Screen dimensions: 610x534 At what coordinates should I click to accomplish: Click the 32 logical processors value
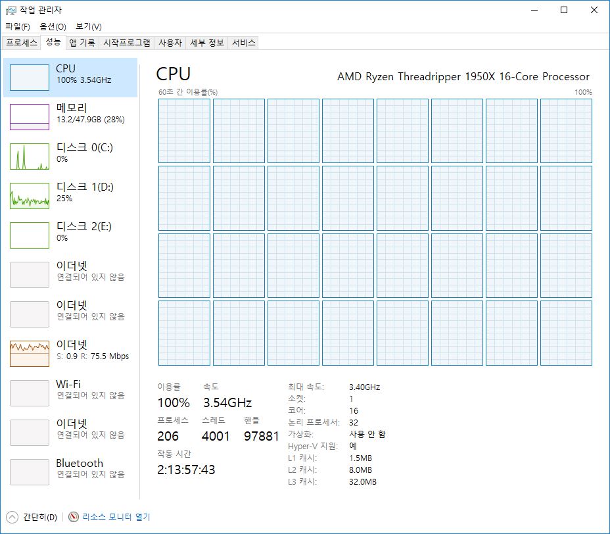354,422
